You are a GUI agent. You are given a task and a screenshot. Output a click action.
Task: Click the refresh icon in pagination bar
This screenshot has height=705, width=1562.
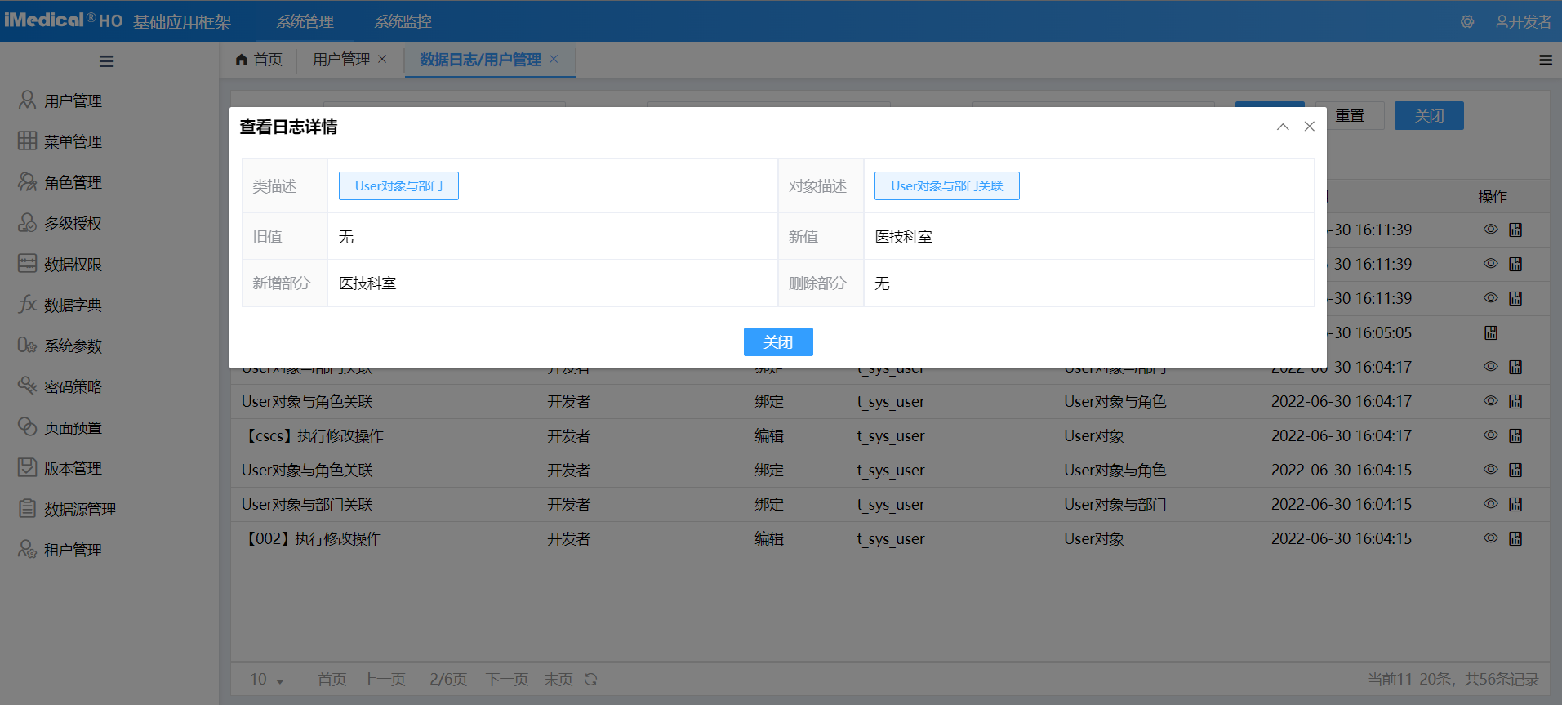[x=591, y=679]
